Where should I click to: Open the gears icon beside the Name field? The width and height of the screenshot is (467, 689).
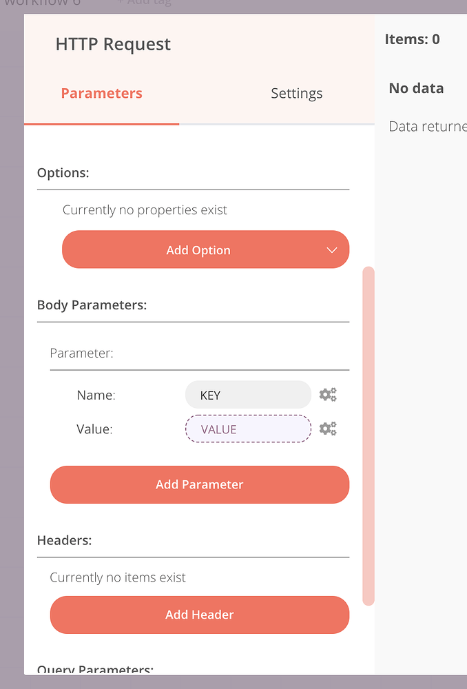click(328, 394)
